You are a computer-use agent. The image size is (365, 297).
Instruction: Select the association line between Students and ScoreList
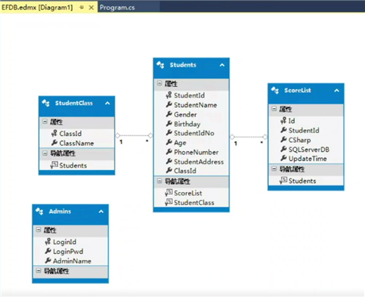tap(249, 137)
